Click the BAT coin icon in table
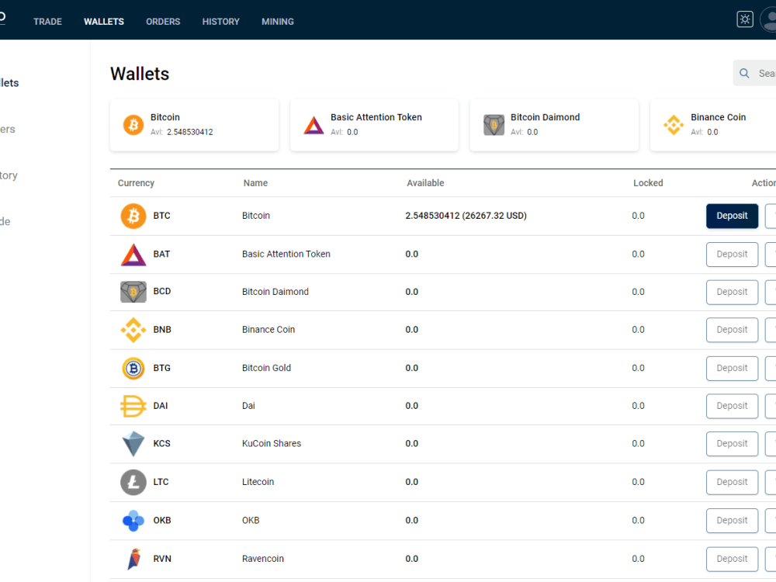 133,255
